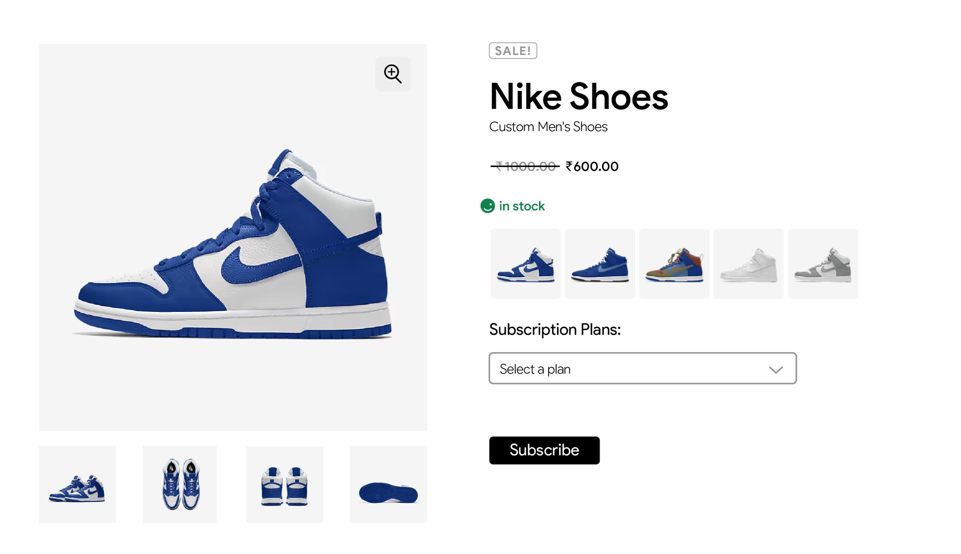Click the Subscription Plans label
Viewport: 961px width, 554px height.
(554, 330)
